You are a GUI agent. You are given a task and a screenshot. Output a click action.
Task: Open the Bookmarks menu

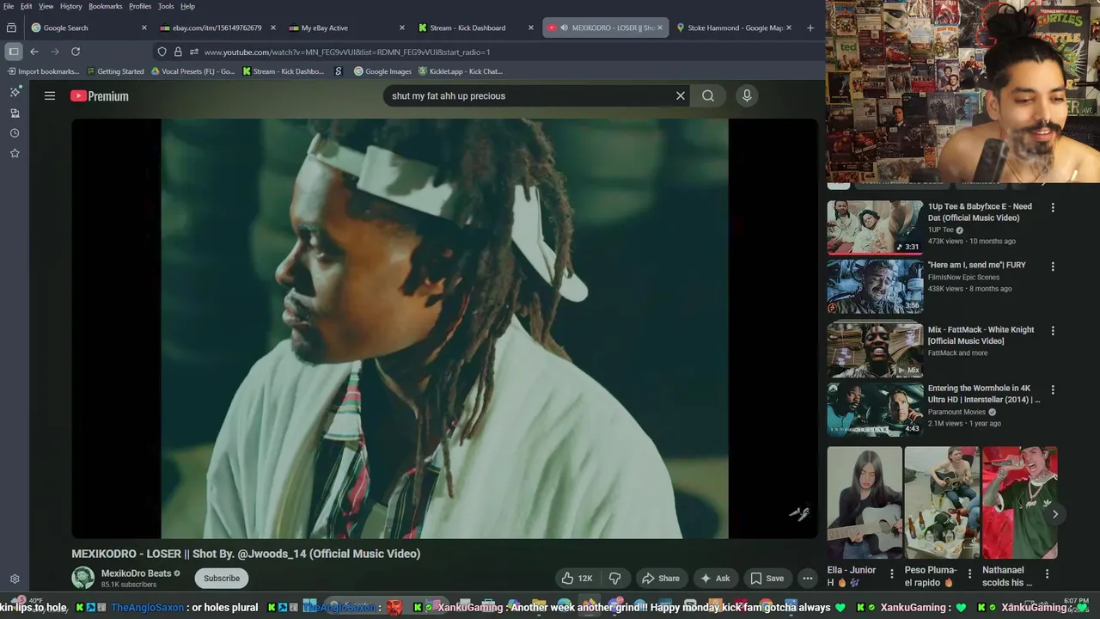tap(107, 6)
